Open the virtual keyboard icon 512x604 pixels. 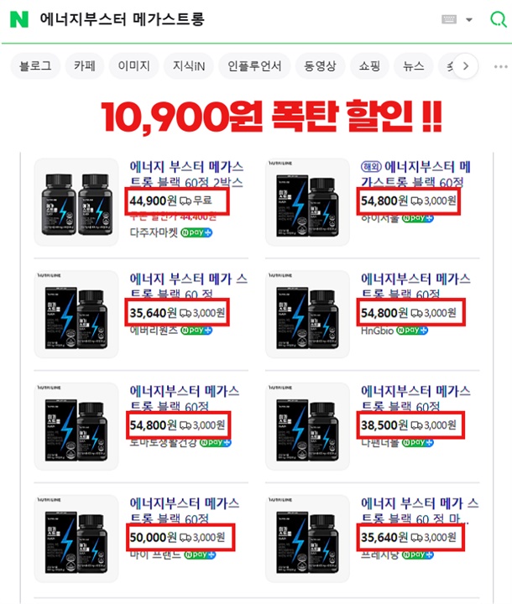449,19
